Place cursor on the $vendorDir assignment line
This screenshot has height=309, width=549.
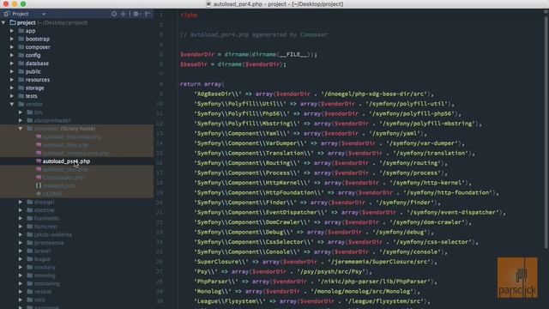[x=249, y=55]
